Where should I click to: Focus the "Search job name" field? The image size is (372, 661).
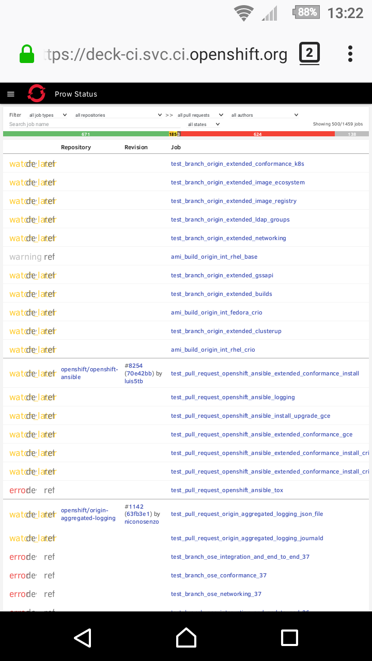[95, 124]
